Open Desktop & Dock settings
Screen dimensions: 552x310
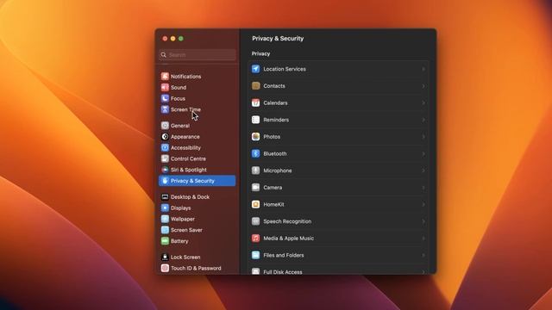[x=198, y=197]
